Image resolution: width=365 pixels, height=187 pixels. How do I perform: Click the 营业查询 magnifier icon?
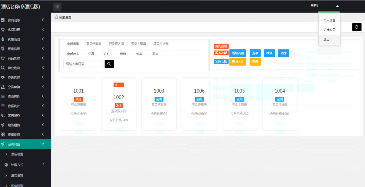tap(3, 68)
